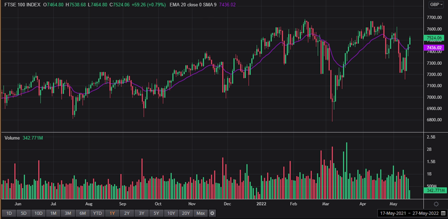Select the 5Y time range

[x=157, y=213]
